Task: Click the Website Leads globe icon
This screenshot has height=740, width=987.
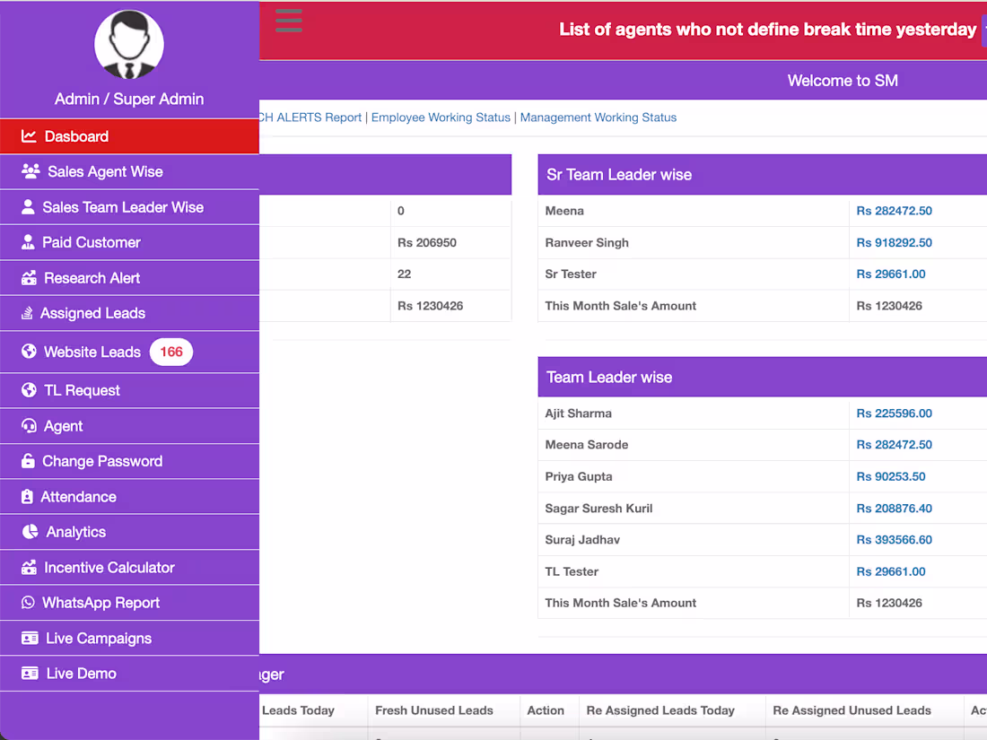Action: tap(29, 352)
